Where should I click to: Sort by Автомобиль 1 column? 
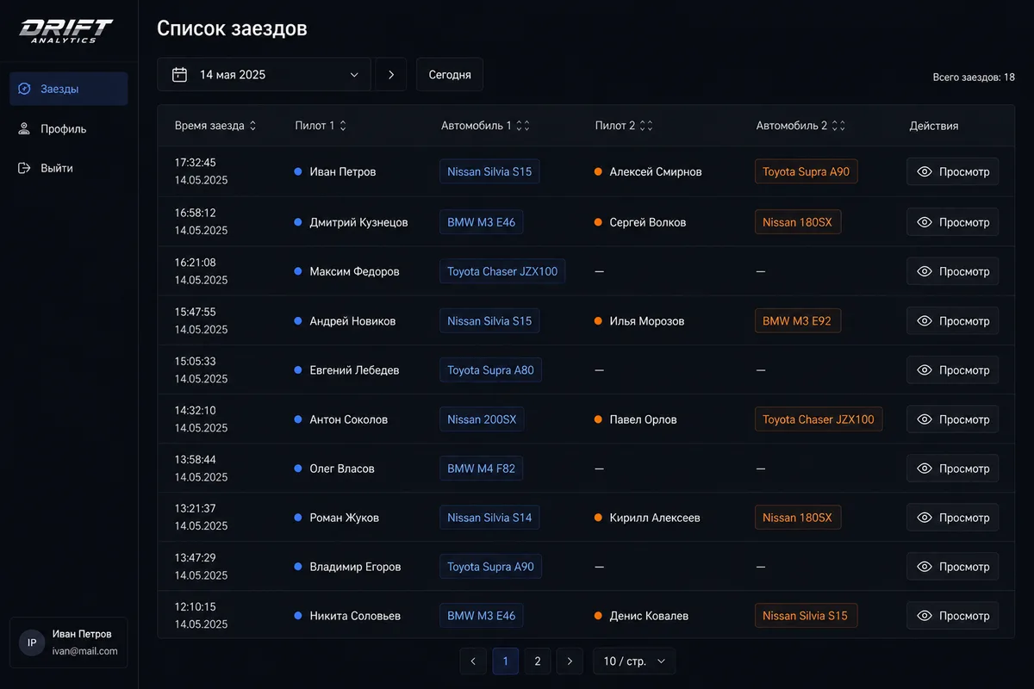[x=523, y=126]
